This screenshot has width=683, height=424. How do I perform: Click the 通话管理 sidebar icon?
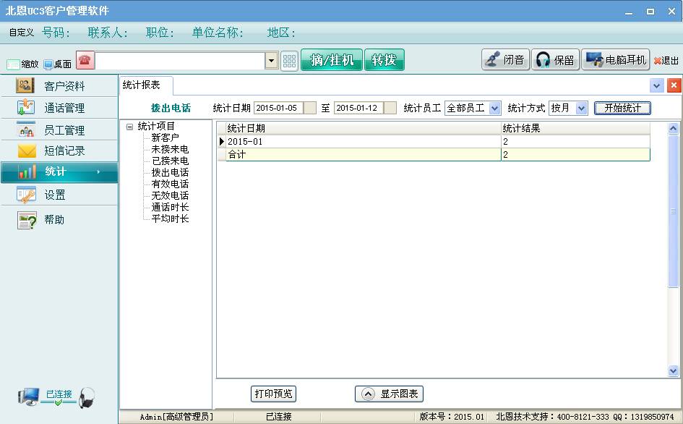coord(26,107)
